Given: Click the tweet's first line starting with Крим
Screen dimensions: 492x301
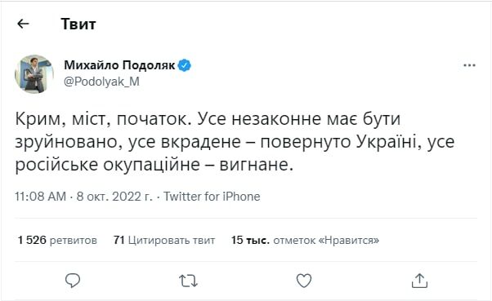Looking at the screenshot, I should pyautogui.click(x=208, y=119).
